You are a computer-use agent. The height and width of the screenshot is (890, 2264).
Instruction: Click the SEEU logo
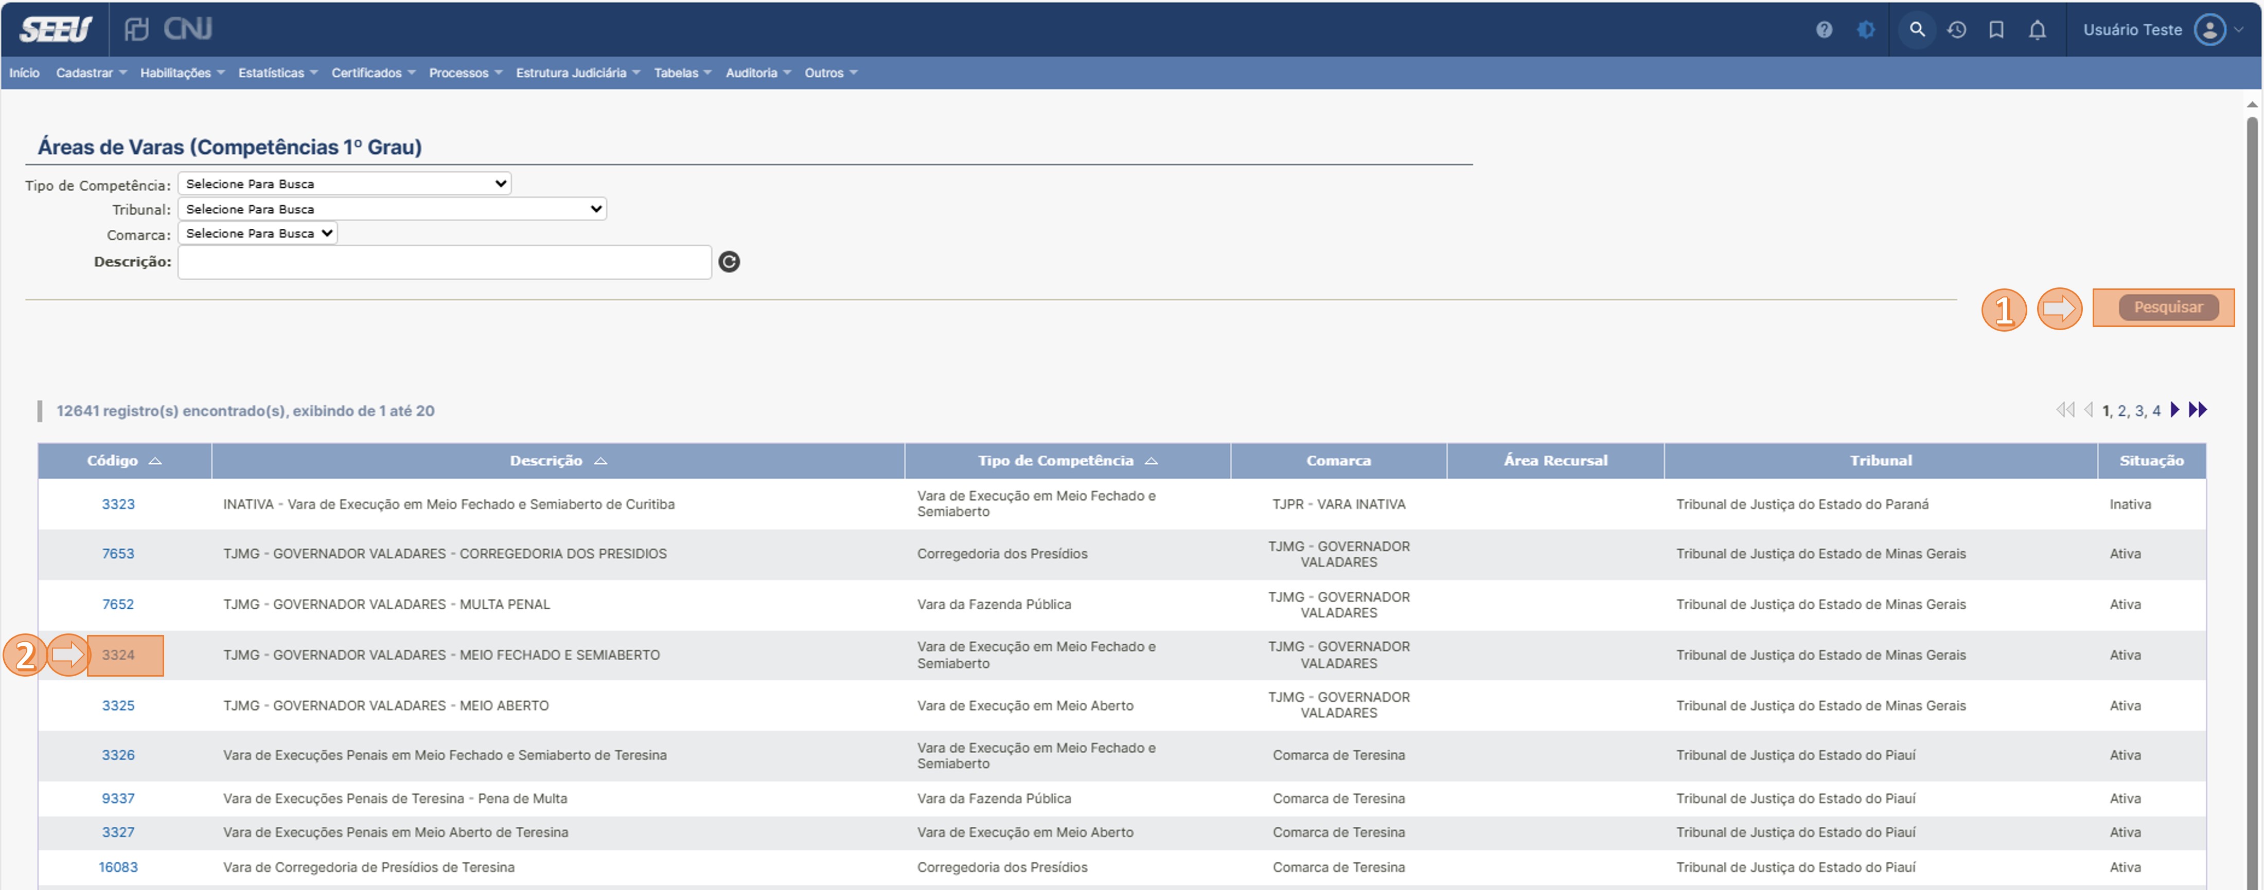click(x=55, y=30)
